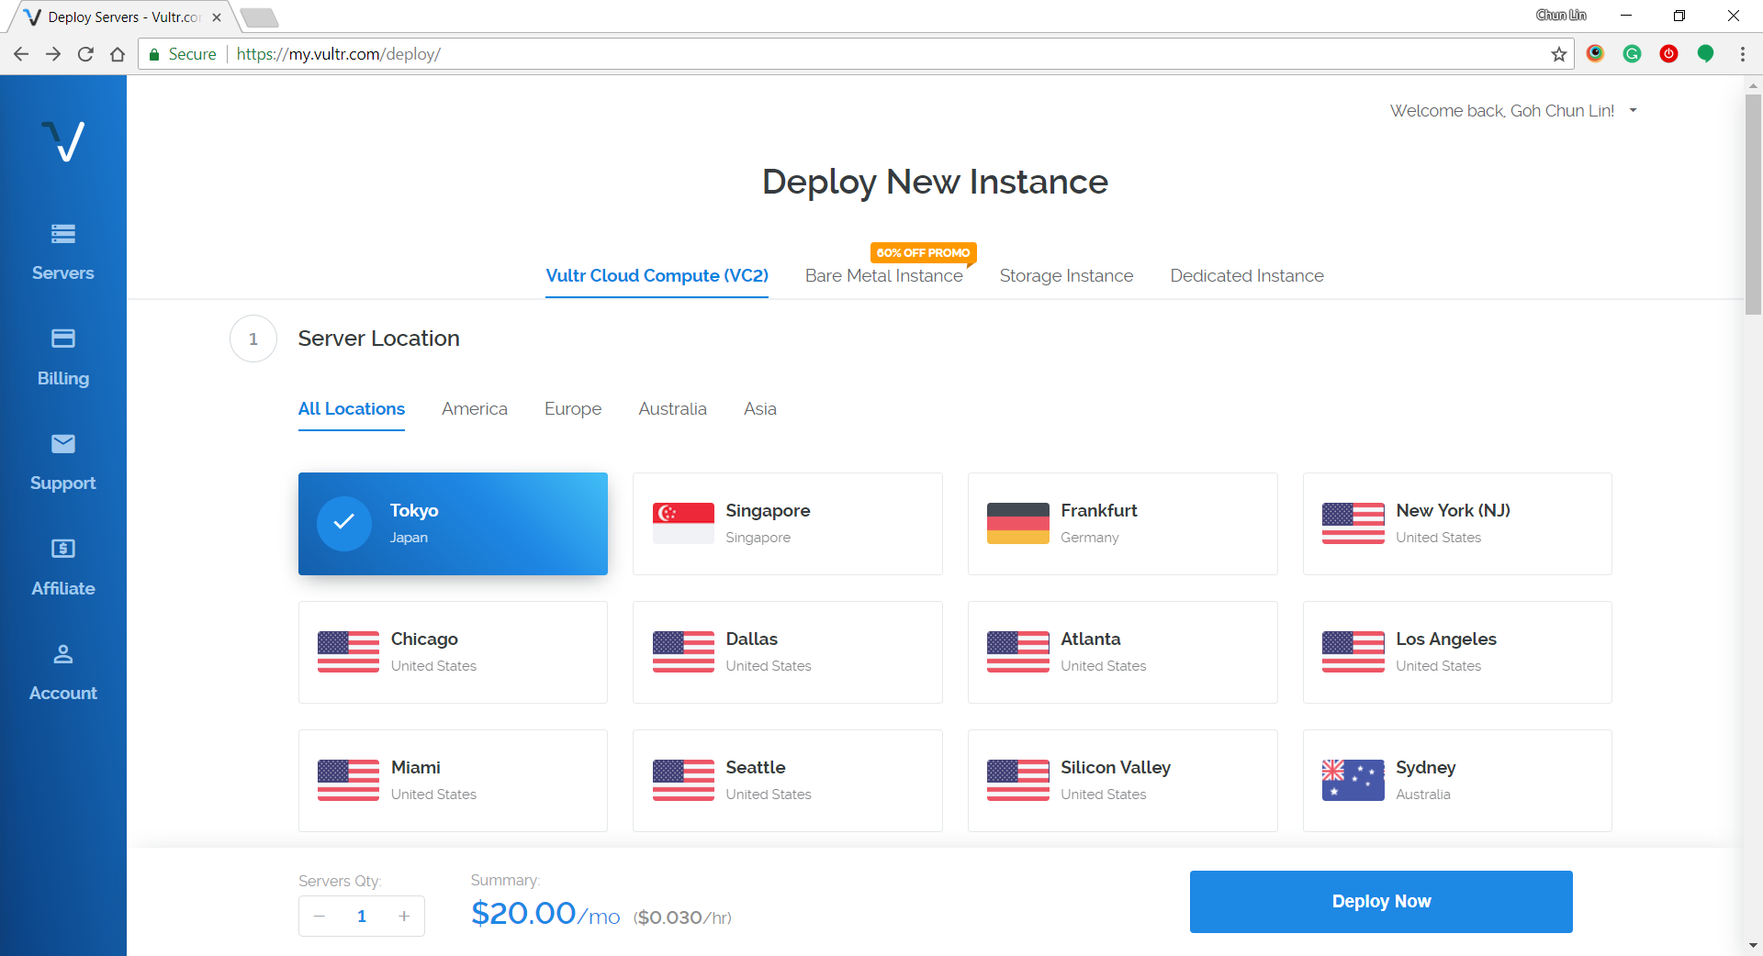Viewport: 1763px width, 956px height.
Task: Bookmark this page with star icon
Action: pos(1558,54)
